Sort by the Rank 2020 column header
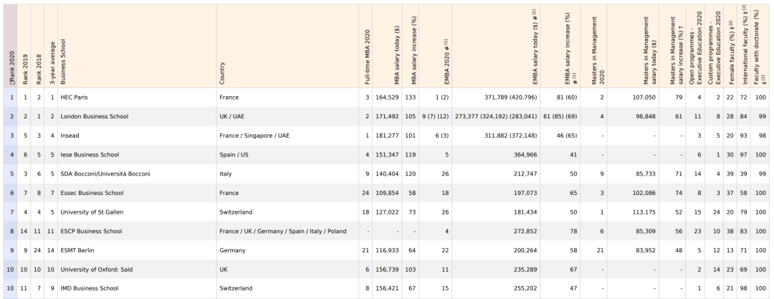 pos(10,47)
